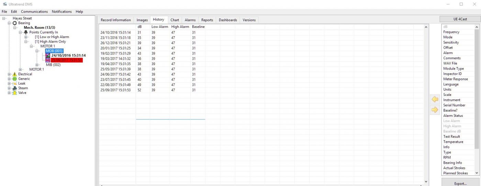This screenshot has width=481, height=186.
Task: Click the yellow Valve application icon
Action: pyautogui.click(x=15, y=93)
